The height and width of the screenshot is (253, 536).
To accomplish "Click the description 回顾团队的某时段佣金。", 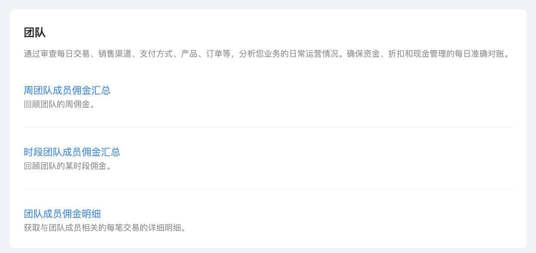I will point(68,166).
